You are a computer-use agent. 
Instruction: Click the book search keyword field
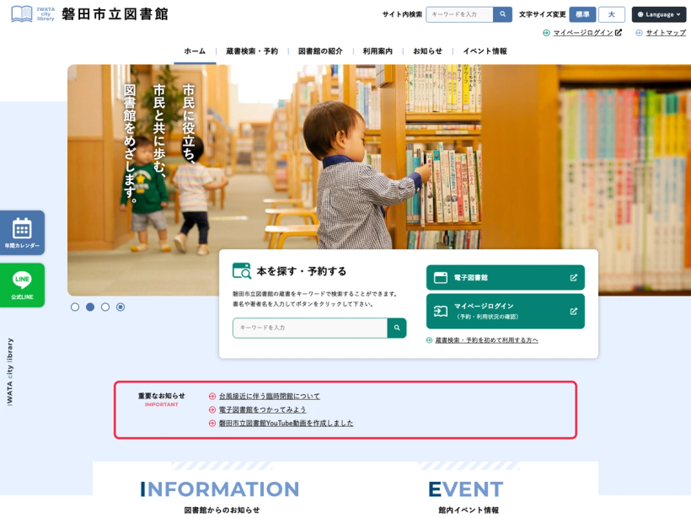pos(310,328)
